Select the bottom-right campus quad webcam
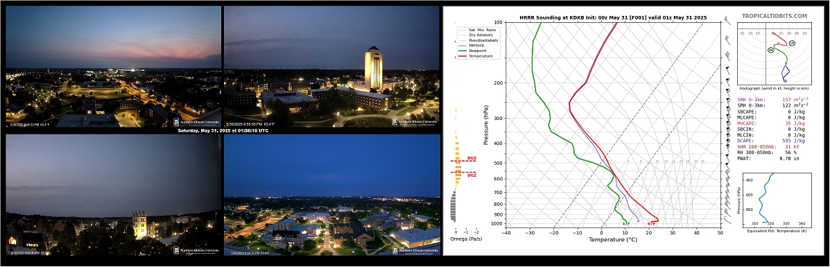830x267 pixels. tap(332, 195)
